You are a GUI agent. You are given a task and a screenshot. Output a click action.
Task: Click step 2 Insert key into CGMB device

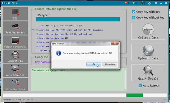point(70,30)
